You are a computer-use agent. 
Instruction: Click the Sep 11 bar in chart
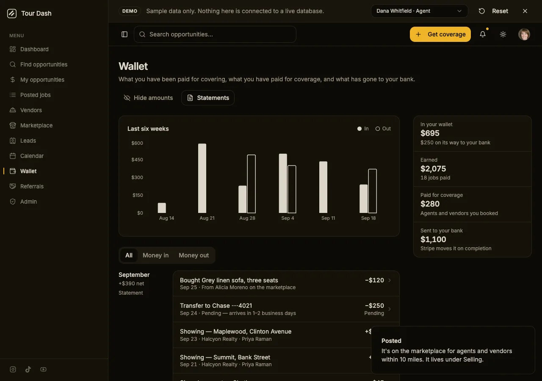click(324, 187)
